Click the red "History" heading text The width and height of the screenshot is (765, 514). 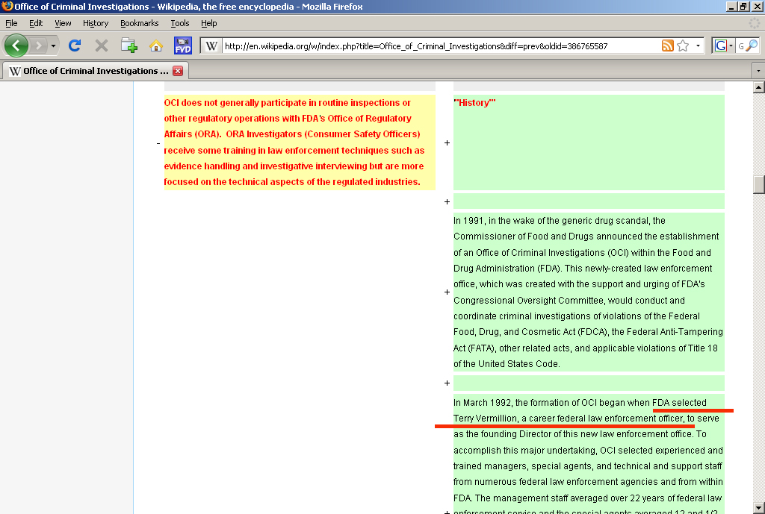click(474, 103)
